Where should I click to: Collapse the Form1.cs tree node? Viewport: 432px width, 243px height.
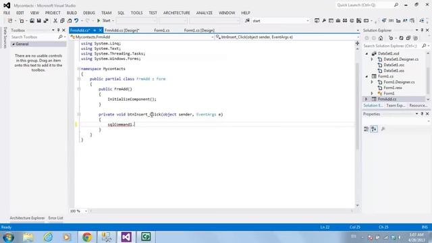tap(367, 76)
